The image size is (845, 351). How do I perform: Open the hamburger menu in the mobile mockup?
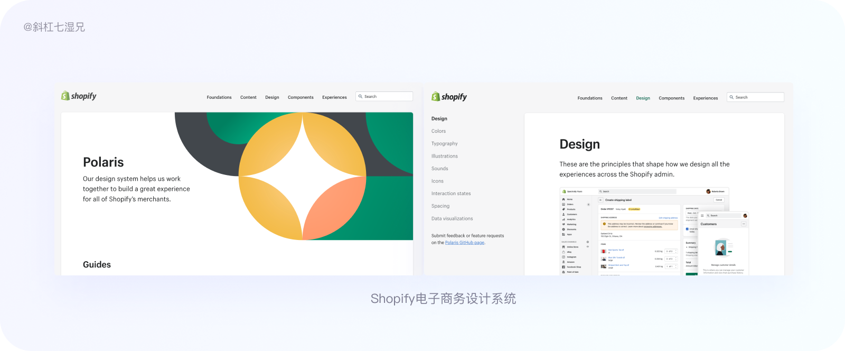coord(702,216)
